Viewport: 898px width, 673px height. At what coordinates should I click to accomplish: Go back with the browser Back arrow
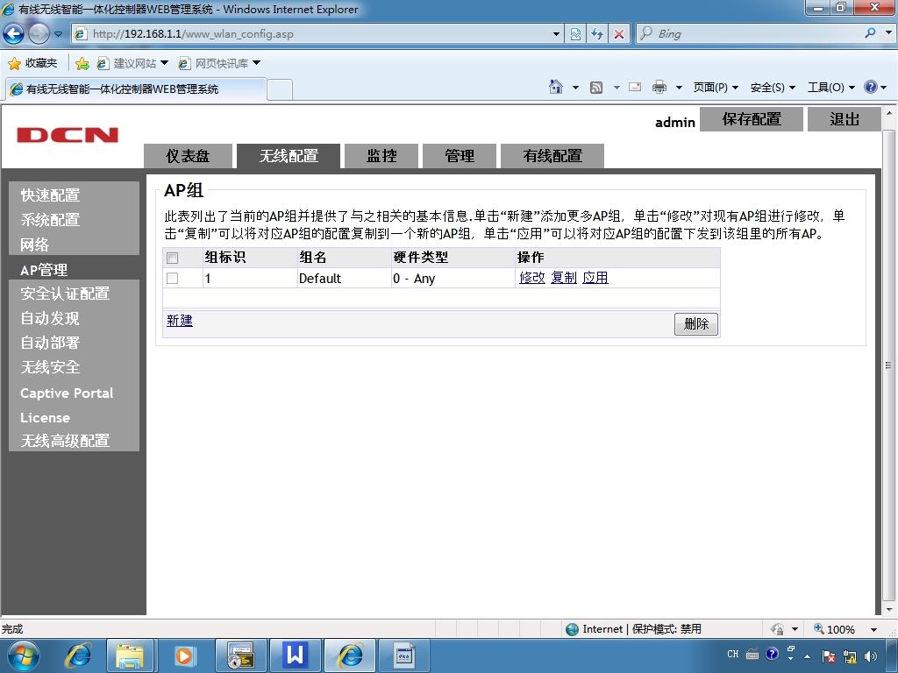13,34
